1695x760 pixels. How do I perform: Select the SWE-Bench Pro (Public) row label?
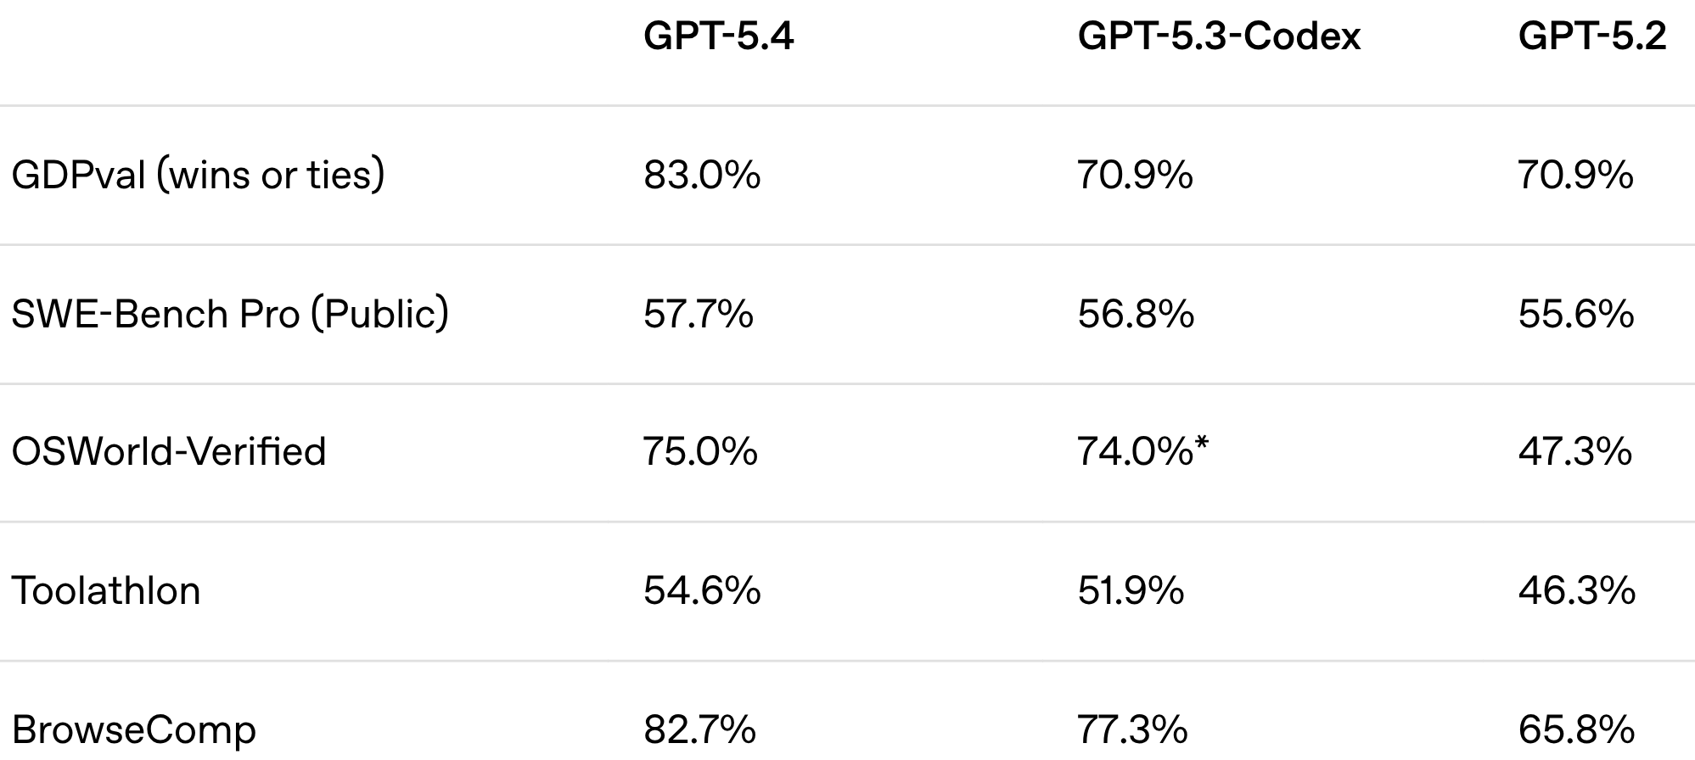(x=230, y=315)
